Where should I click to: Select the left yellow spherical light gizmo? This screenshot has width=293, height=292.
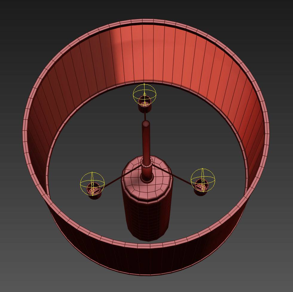click(92, 184)
